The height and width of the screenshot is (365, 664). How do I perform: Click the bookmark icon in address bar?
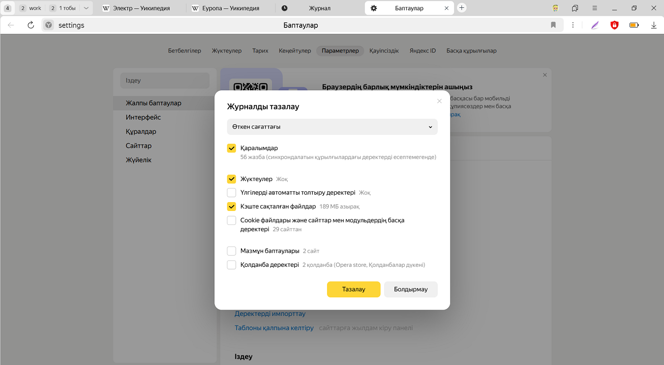[x=553, y=25]
